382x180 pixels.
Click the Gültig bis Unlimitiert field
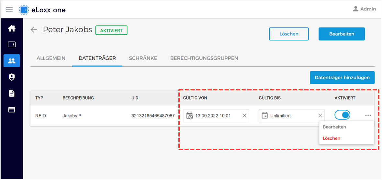[x=292, y=116]
